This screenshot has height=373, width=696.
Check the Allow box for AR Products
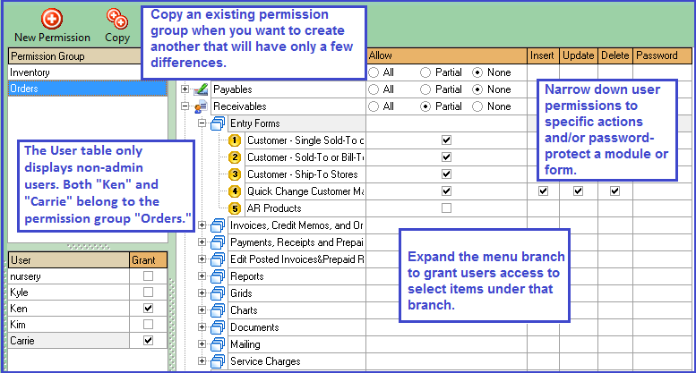447,208
